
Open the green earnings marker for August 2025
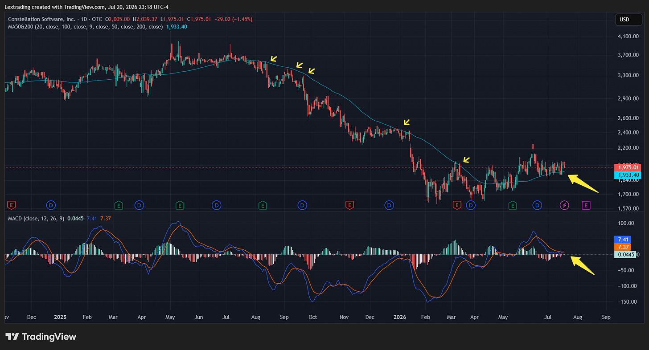click(263, 205)
